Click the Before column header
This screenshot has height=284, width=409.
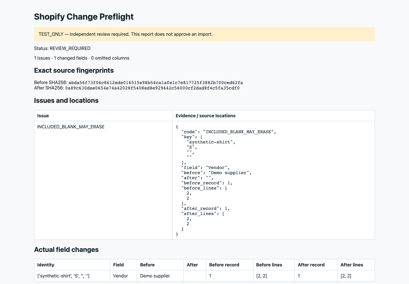point(160,265)
